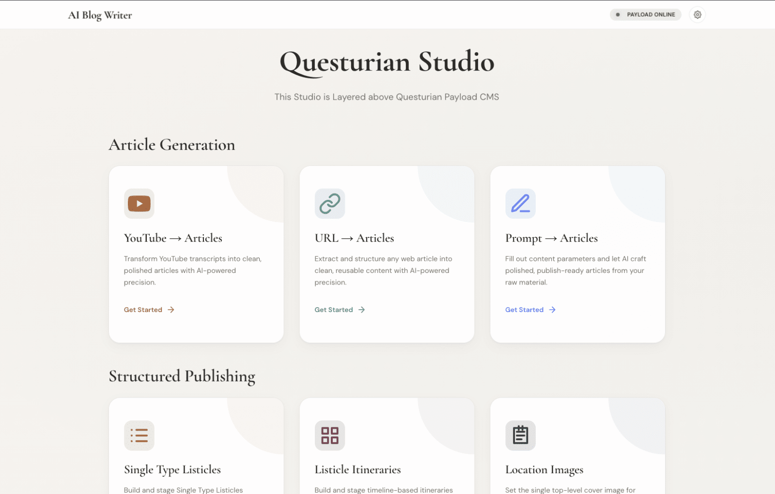The height and width of the screenshot is (494, 775).
Task: Click the Article Generation section heading
Action: (x=172, y=145)
